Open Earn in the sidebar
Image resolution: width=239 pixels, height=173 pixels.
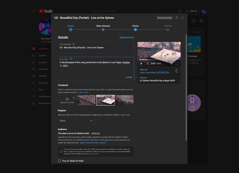[41, 90]
